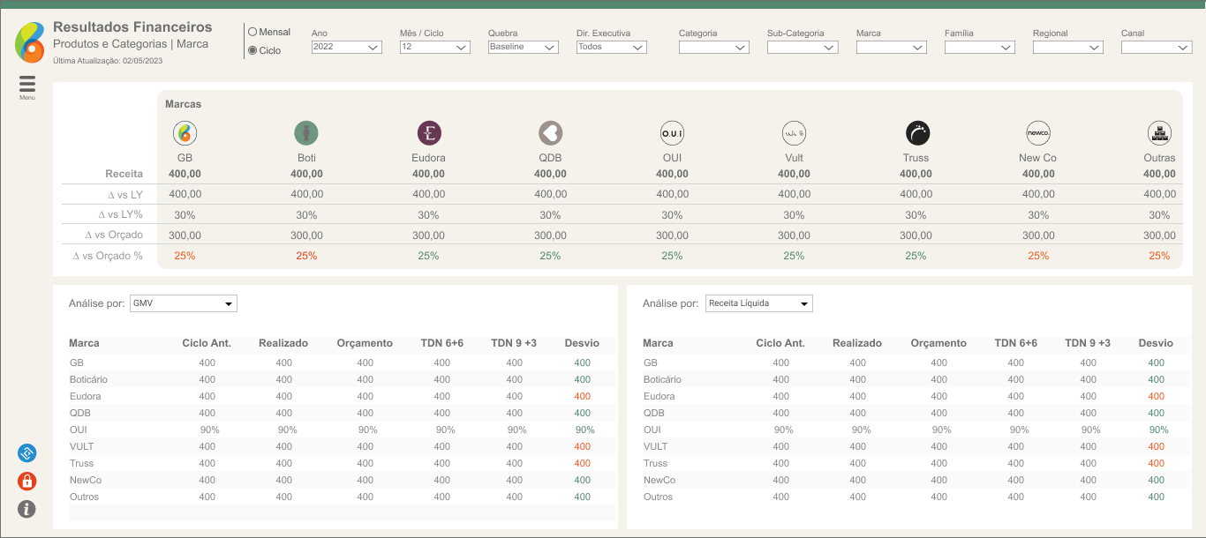Click the Boticário row in left table
The height and width of the screenshot is (538, 1206).
click(x=89, y=379)
